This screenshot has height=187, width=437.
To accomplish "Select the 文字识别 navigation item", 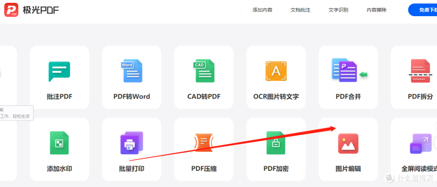I will click(x=338, y=10).
